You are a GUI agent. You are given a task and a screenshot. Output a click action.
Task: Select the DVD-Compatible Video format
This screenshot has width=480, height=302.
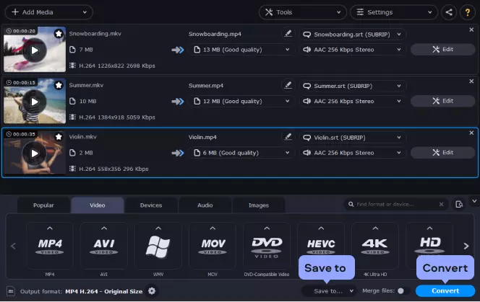pyautogui.click(x=267, y=246)
